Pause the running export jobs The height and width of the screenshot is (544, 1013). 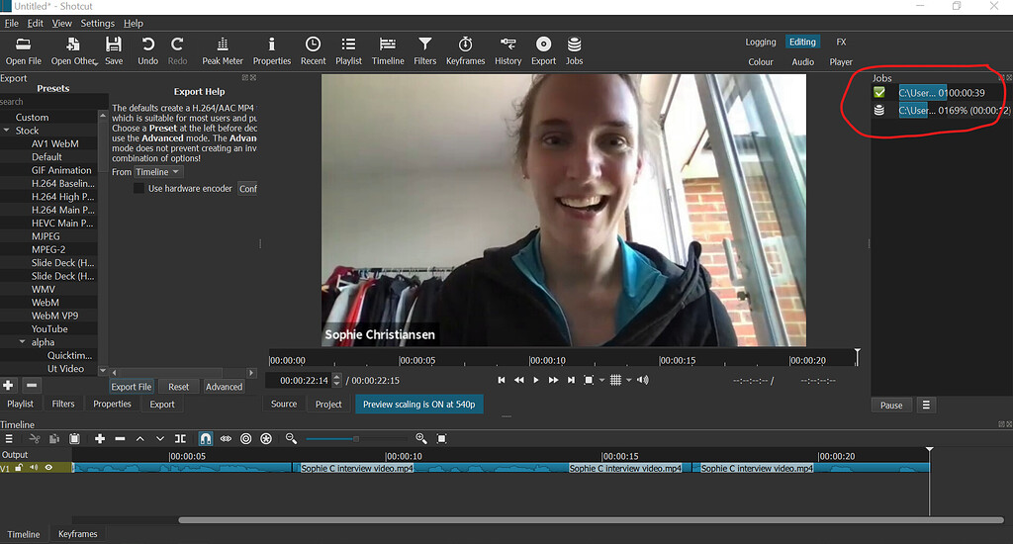891,406
